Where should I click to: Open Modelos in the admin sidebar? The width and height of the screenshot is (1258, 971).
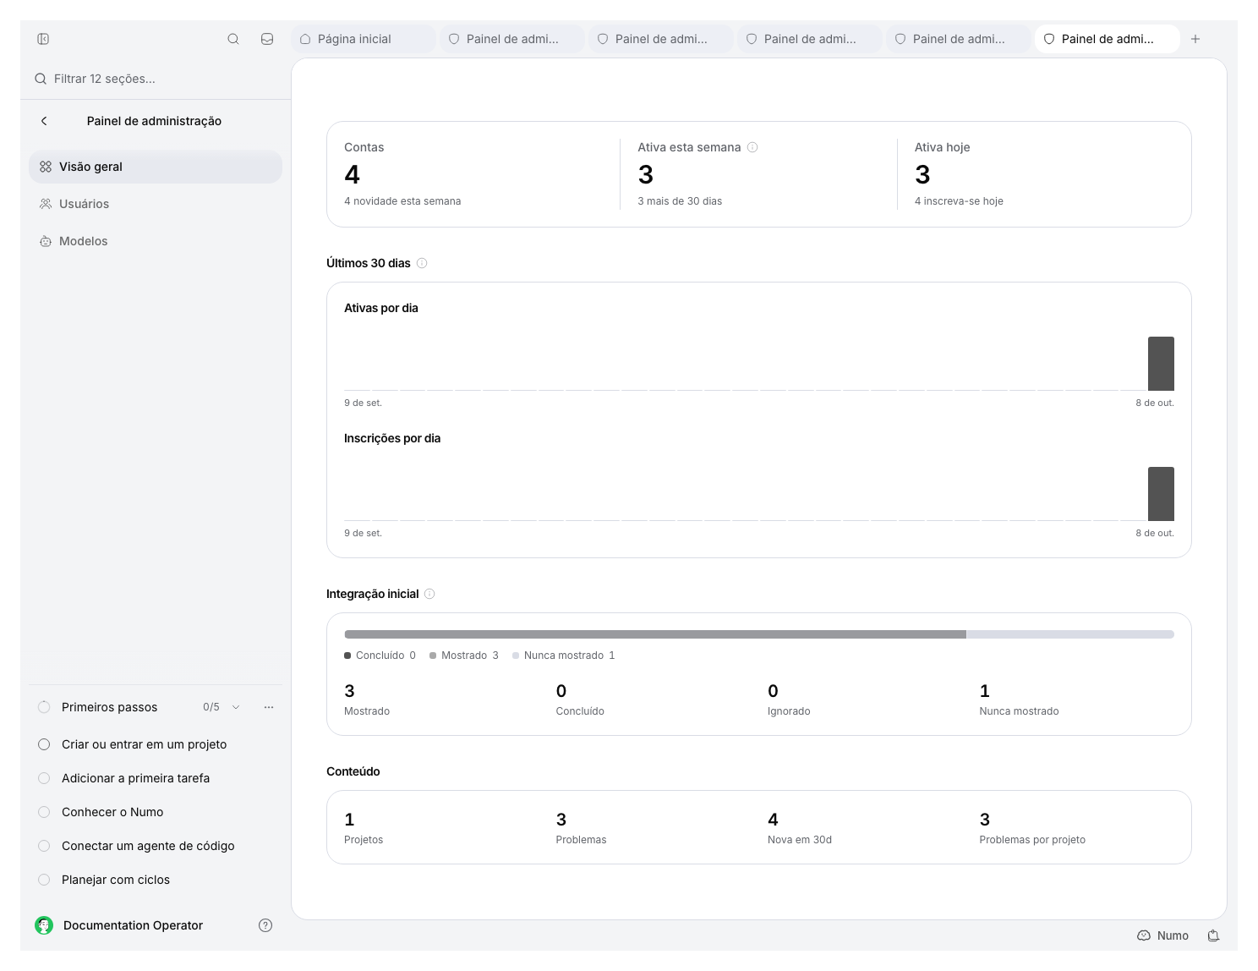click(156, 241)
